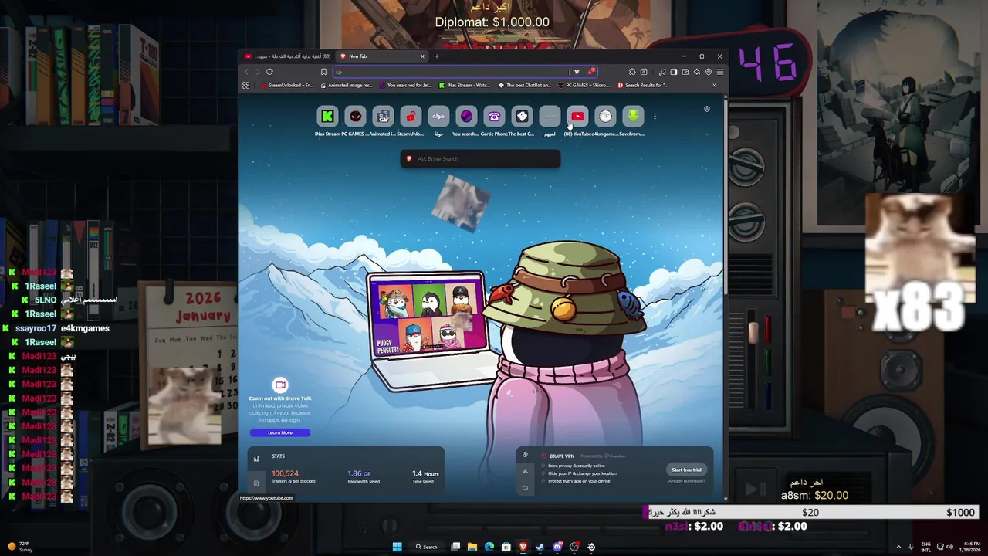The image size is (988, 556).
Task: Open the Leo AI sparkle icon
Action: pyautogui.click(x=697, y=72)
